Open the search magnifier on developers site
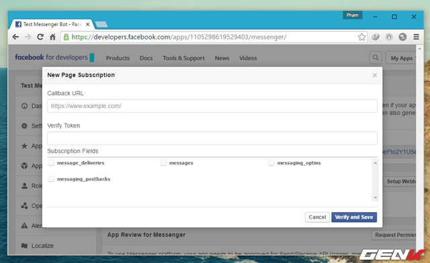Viewport: 430px width, 263px height. pos(376,58)
